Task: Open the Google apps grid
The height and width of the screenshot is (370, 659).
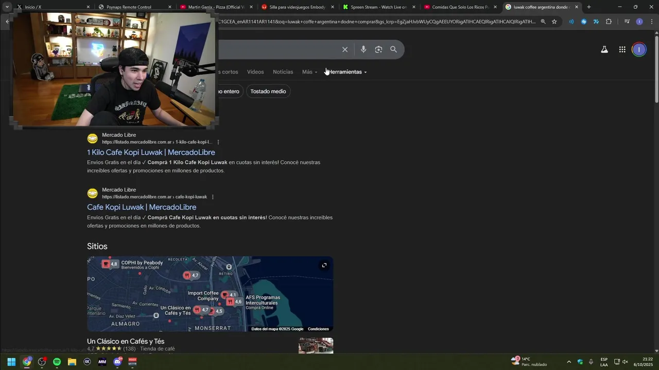Action: (x=622, y=49)
